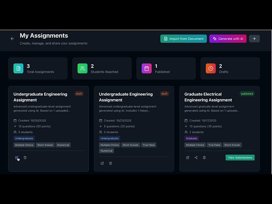Click 10 questions (30 points) text
Image resolution: width=272 pixels, height=204 pixels.
coord(205,126)
